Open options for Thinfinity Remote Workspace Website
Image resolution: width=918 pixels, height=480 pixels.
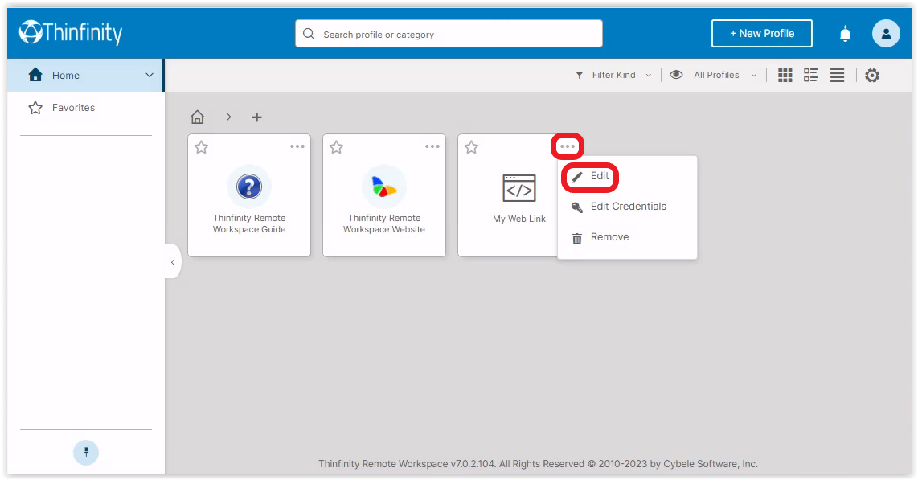pyautogui.click(x=432, y=146)
